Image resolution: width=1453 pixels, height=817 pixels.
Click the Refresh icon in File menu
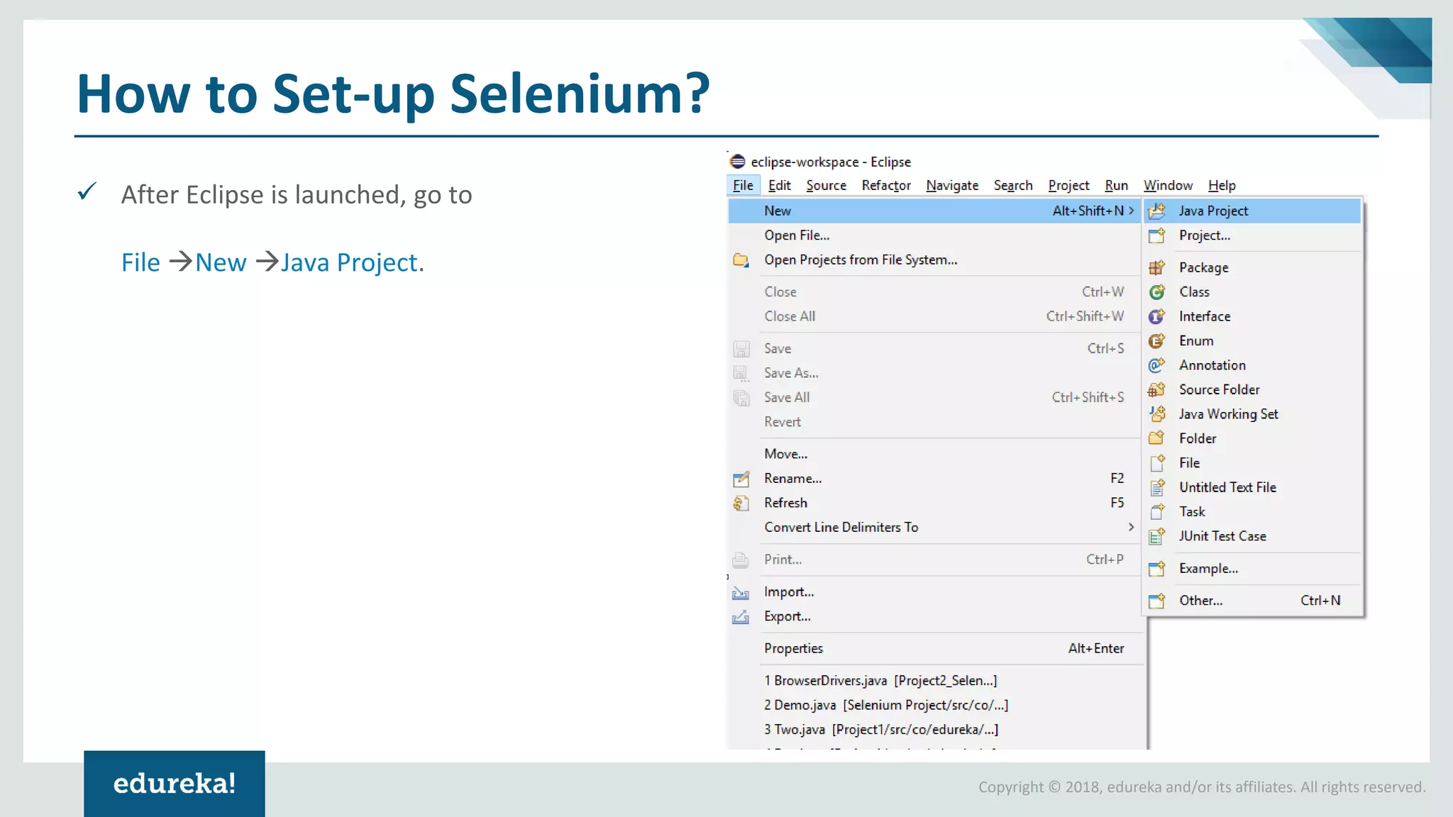tap(741, 503)
